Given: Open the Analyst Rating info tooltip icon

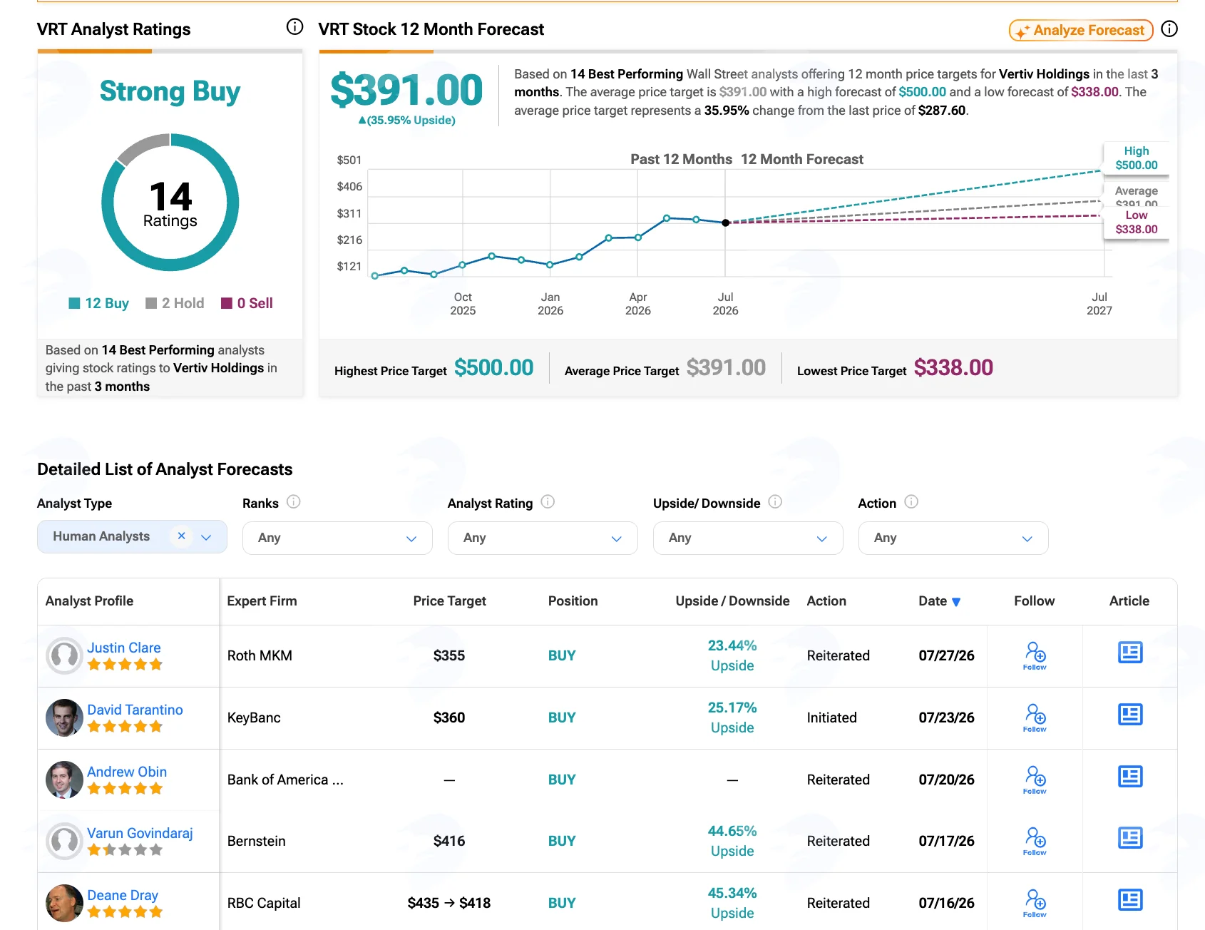Looking at the screenshot, I should tap(548, 502).
